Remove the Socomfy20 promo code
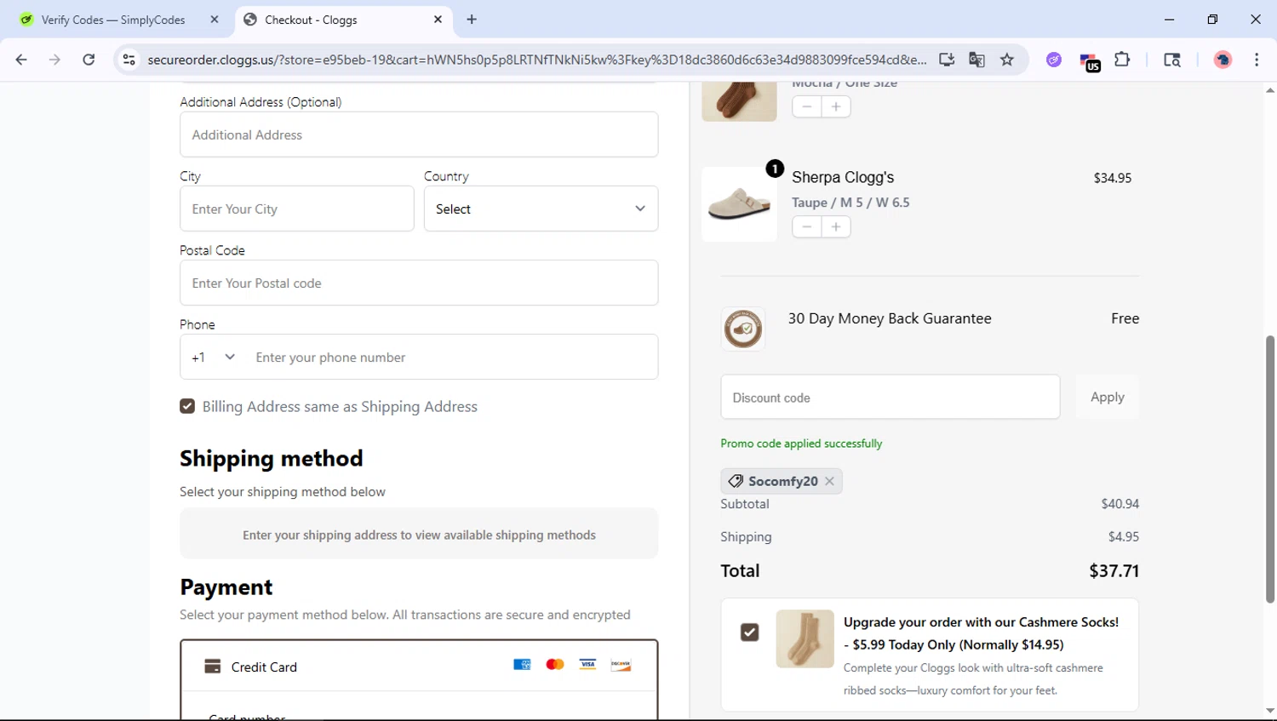 tap(829, 481)
